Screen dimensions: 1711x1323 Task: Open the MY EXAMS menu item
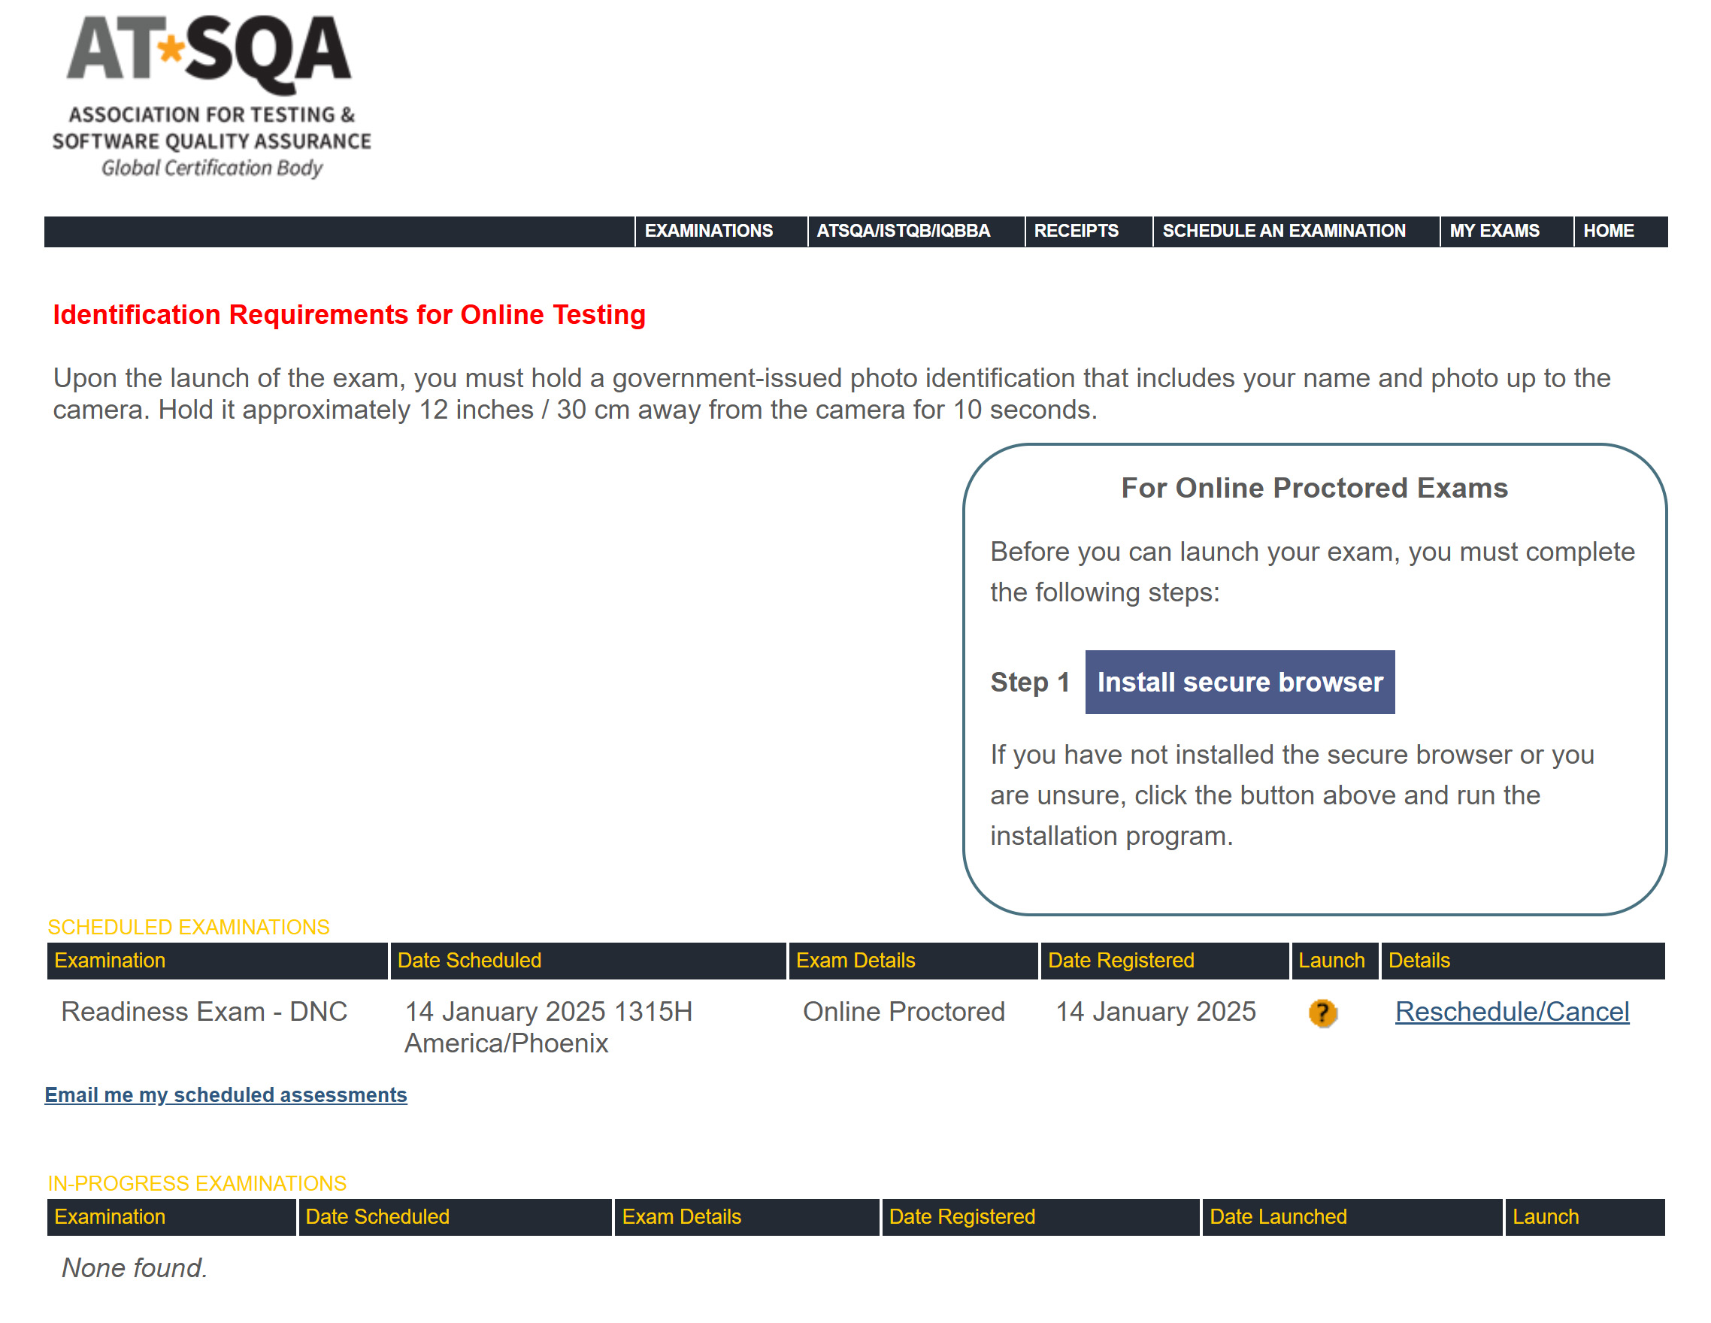coord(1494,231)
